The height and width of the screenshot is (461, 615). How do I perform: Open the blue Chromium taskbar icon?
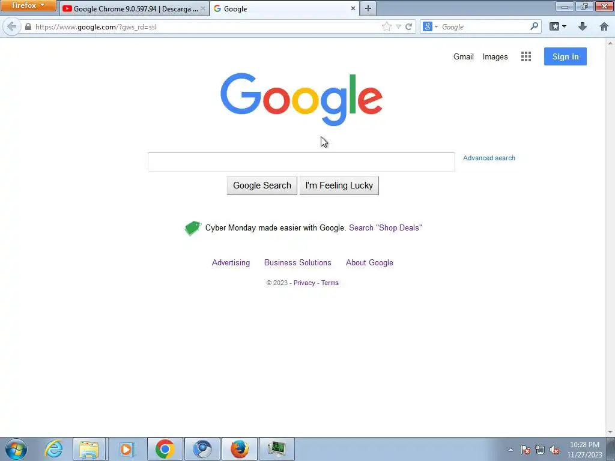pyautogui.click(x=202, y=449)
